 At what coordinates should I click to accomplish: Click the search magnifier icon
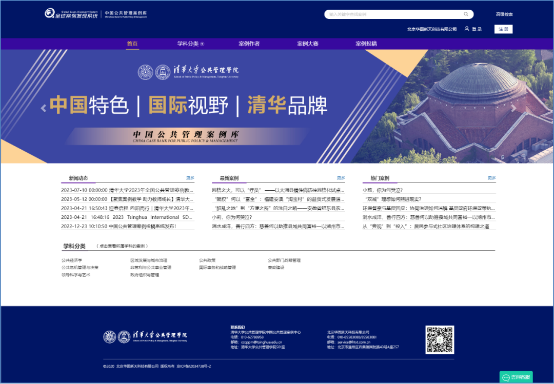tap(466, 14)
